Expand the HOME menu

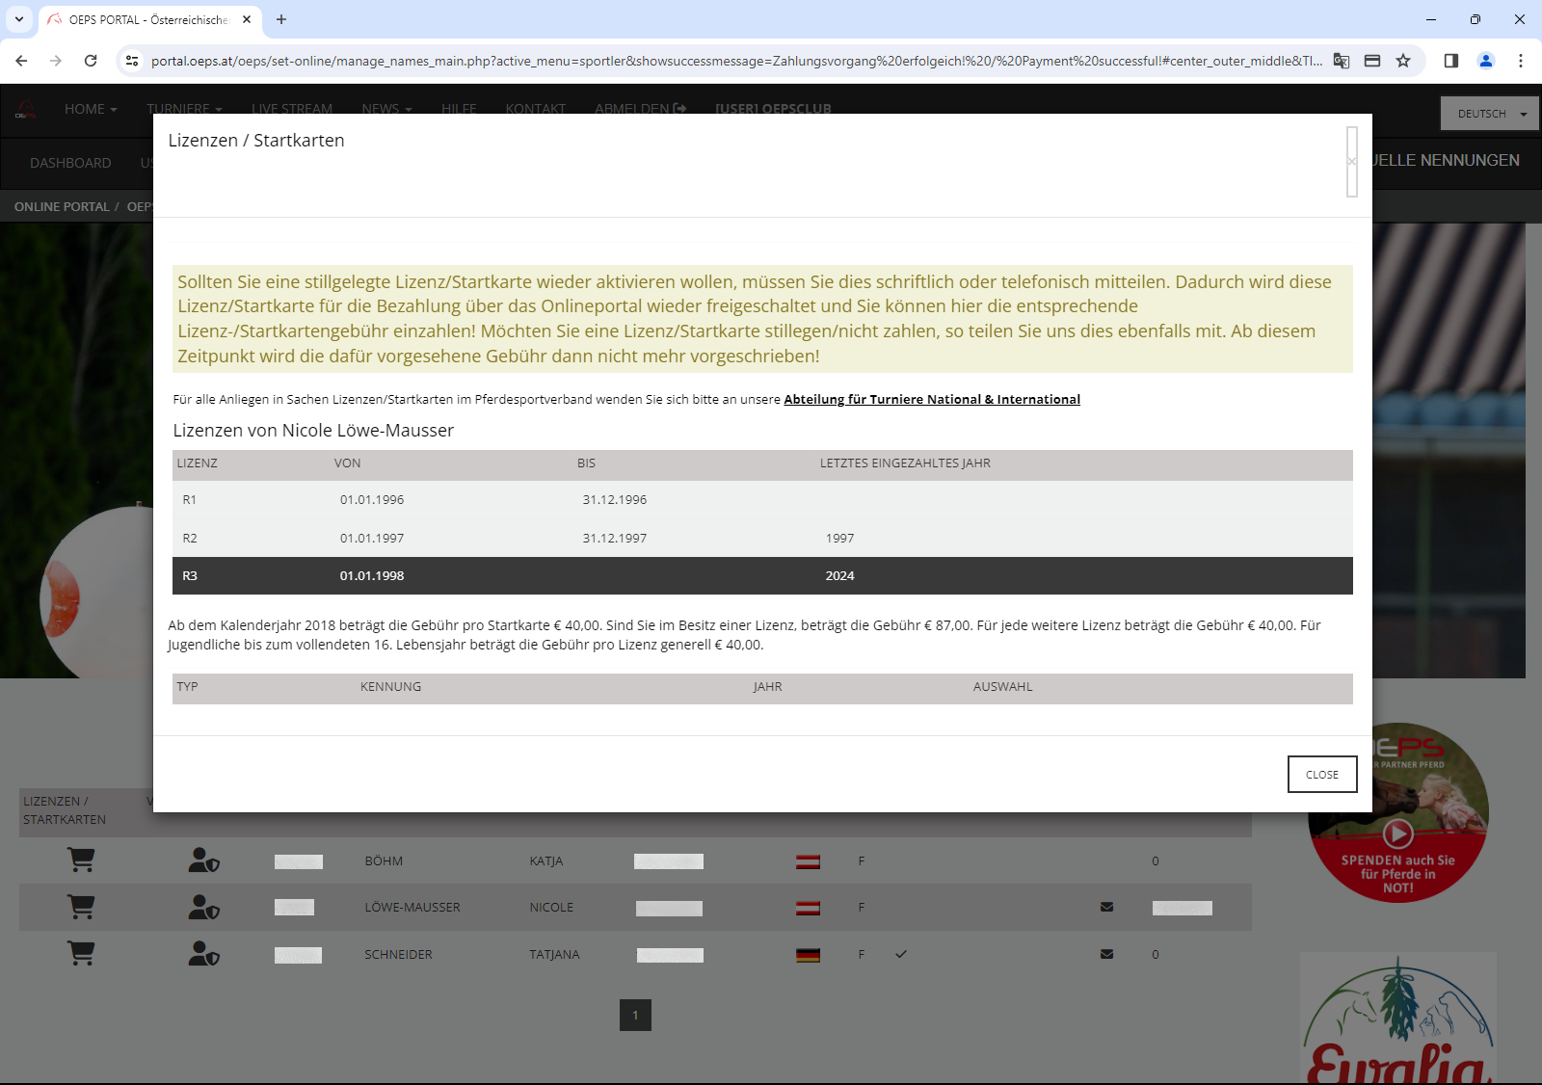point(91,109)
